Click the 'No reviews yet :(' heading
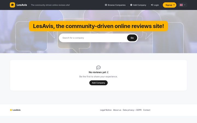This screenshot has width=197, height=123. 99,72
